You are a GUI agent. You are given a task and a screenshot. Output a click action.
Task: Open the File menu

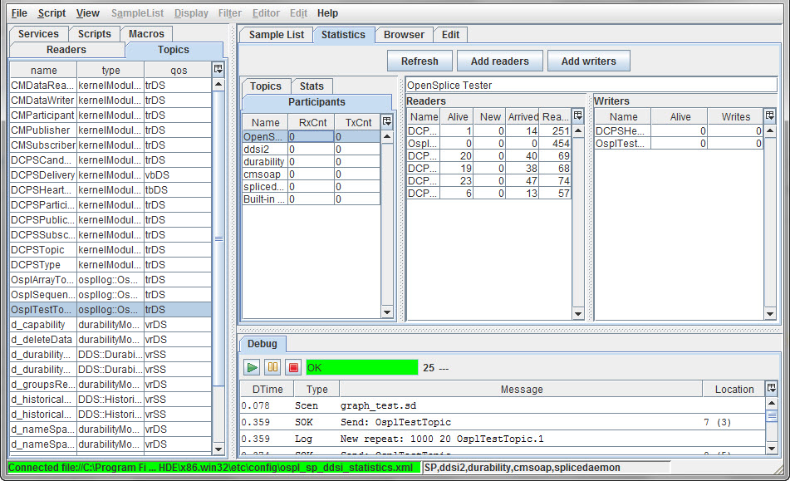click(x=19, y=13)
